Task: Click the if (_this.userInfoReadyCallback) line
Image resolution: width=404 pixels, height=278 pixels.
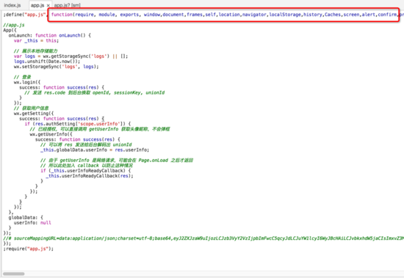Action: tap(85, 171)
